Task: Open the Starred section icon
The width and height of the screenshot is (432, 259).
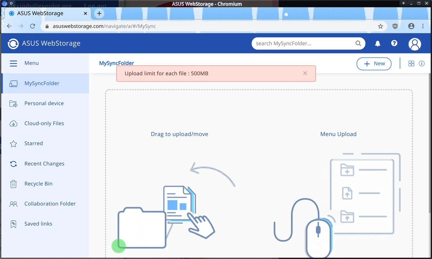Action: click(x=13, y=143)
